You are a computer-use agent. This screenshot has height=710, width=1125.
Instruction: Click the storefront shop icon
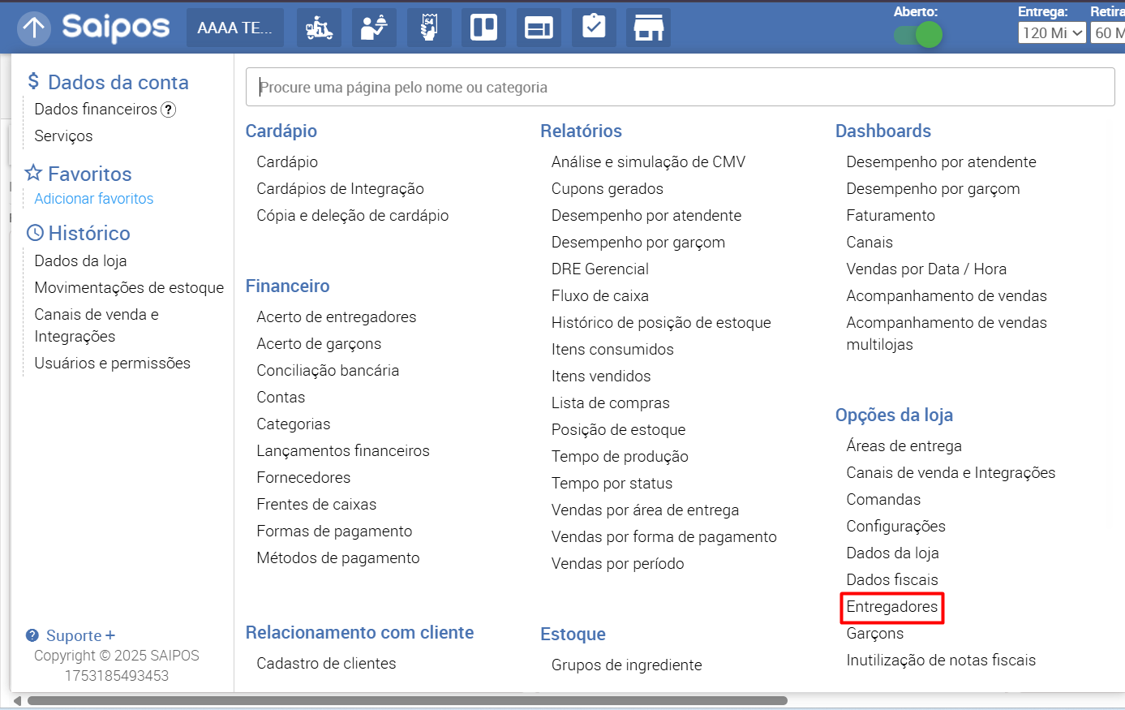(649, 28)
